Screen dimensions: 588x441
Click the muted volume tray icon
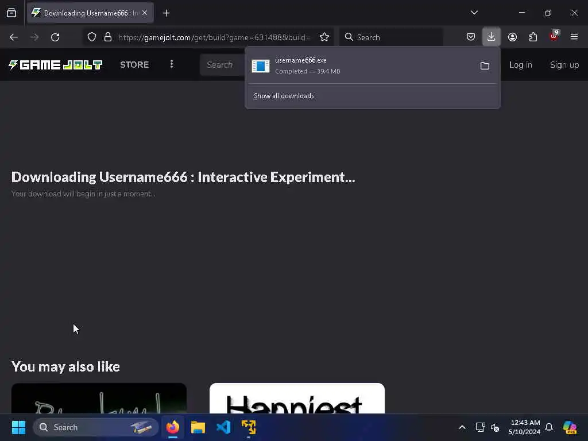pos(495,427)
